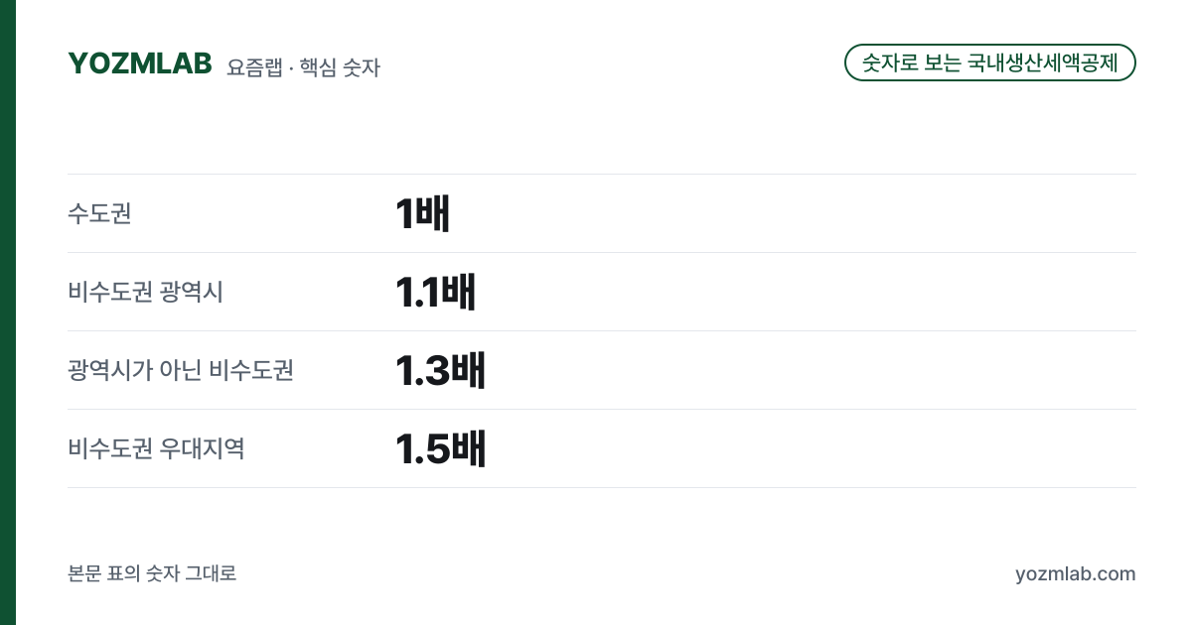
Task: Select the 수도권 row label
Action: click(99, 213)
